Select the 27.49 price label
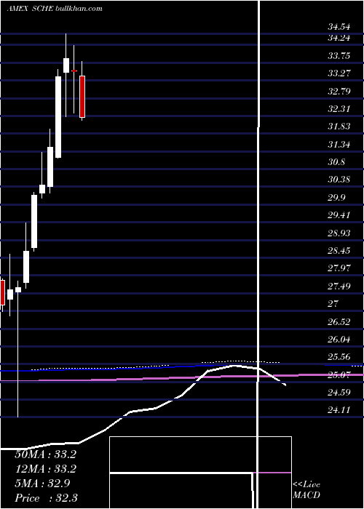Screen dimensions: 364x509 pyautogui.click(x=339, y=286)
